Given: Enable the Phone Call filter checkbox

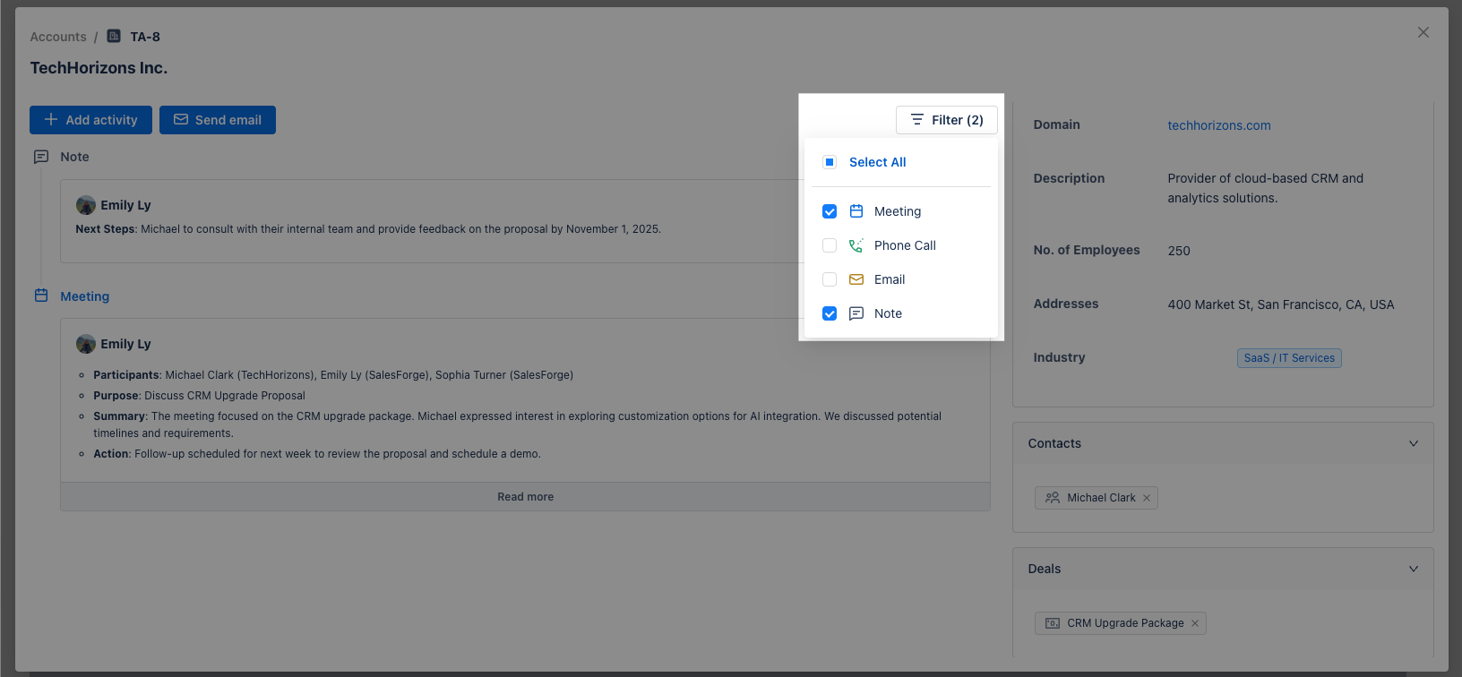Looking at the screenshot, I should tap(830, 245).
